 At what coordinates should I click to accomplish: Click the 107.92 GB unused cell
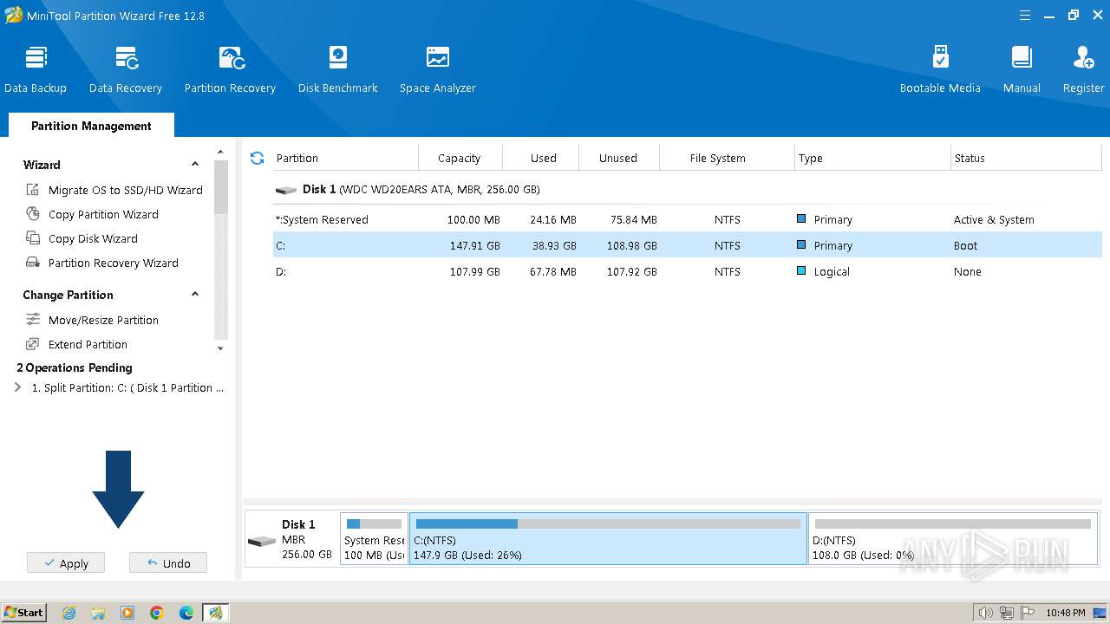(631, 272)
